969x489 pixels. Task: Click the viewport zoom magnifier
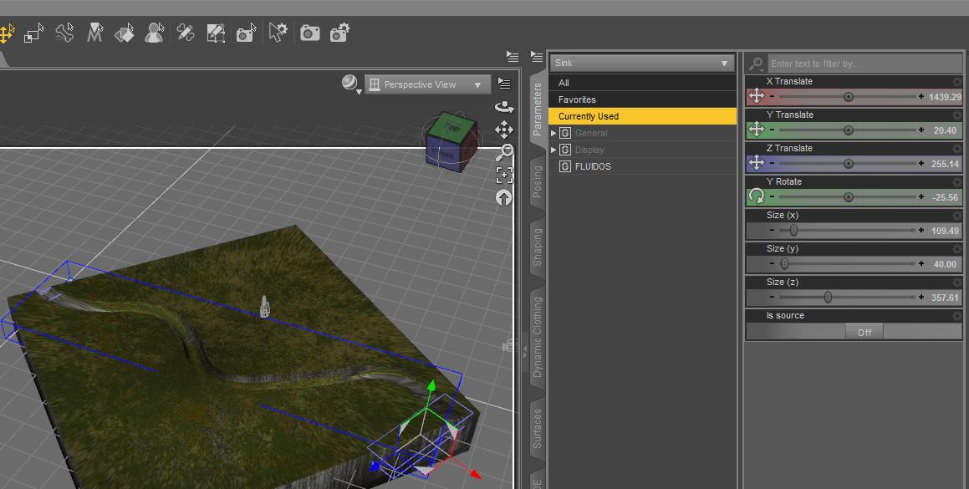tap(504, 152)
